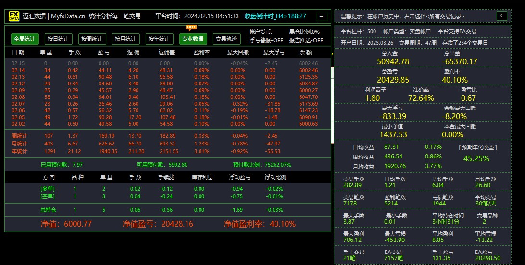525x265 pixels.
Task: Click the 预期年化收益 value 45.25%
Action: point(476,158)
